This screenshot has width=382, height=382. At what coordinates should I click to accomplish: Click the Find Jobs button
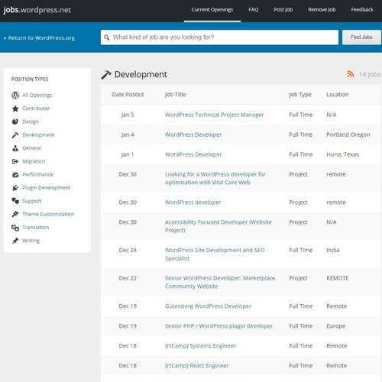[361, 37]
